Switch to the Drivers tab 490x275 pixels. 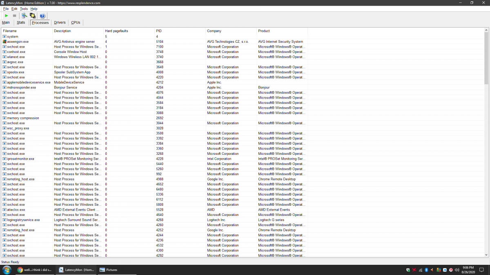point(60,22)
